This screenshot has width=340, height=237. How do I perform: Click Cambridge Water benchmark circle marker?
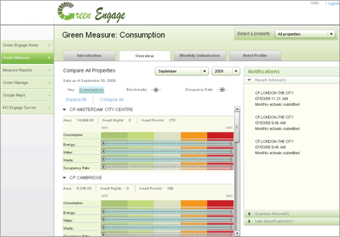point(103,219)
